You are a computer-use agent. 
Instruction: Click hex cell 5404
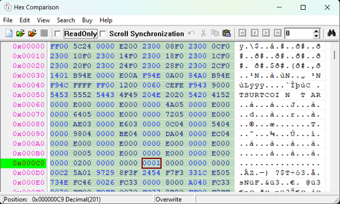[220, 124]
